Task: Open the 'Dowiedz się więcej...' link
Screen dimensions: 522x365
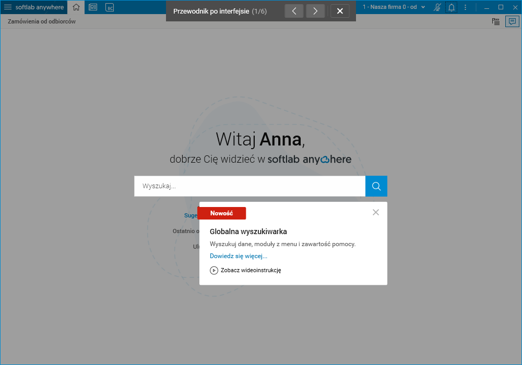Action: point(239,256)
